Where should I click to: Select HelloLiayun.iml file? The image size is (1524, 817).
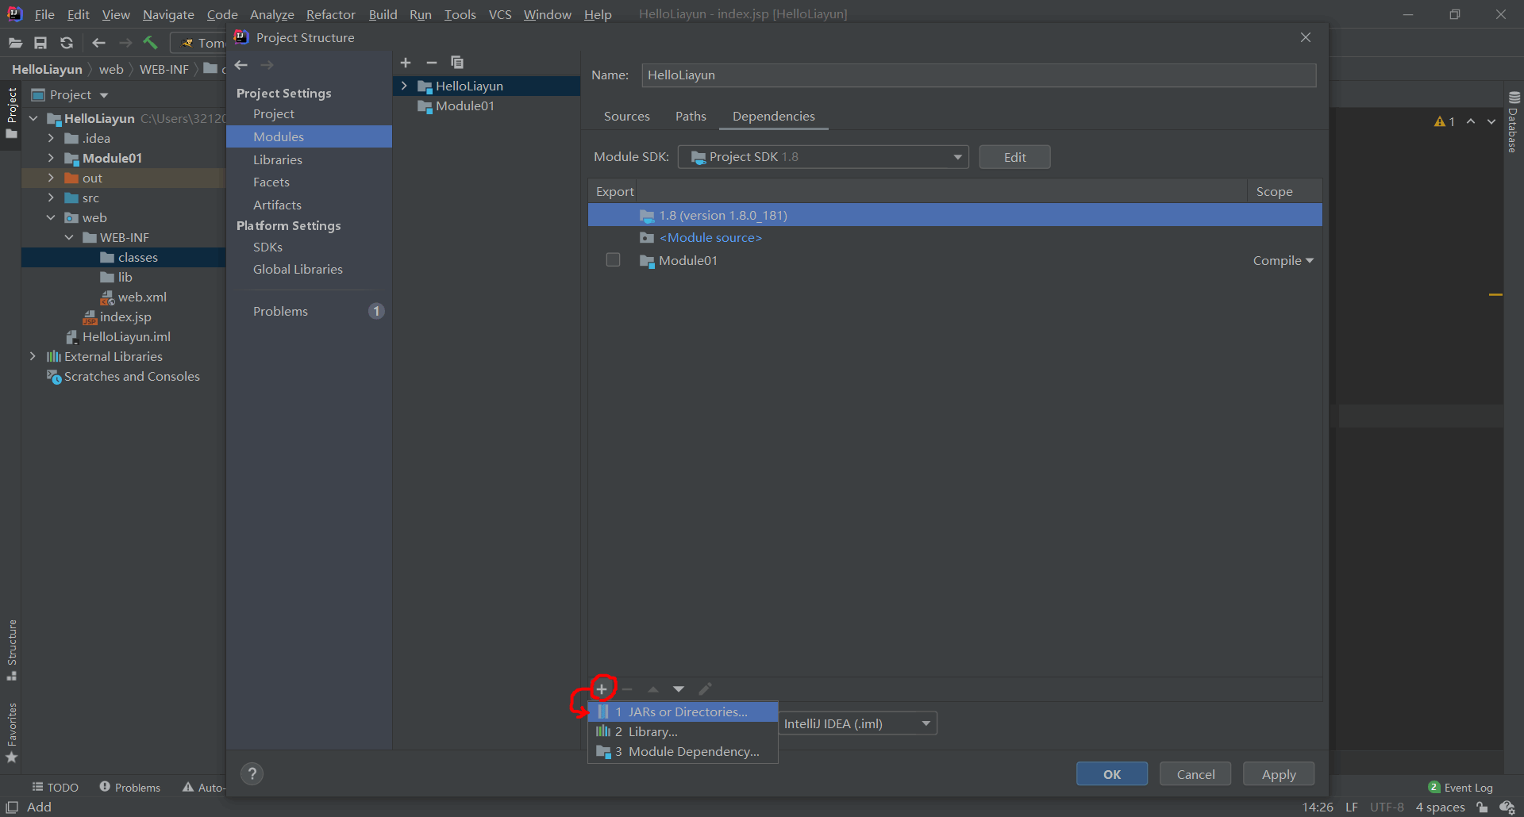tap(126, 336)
